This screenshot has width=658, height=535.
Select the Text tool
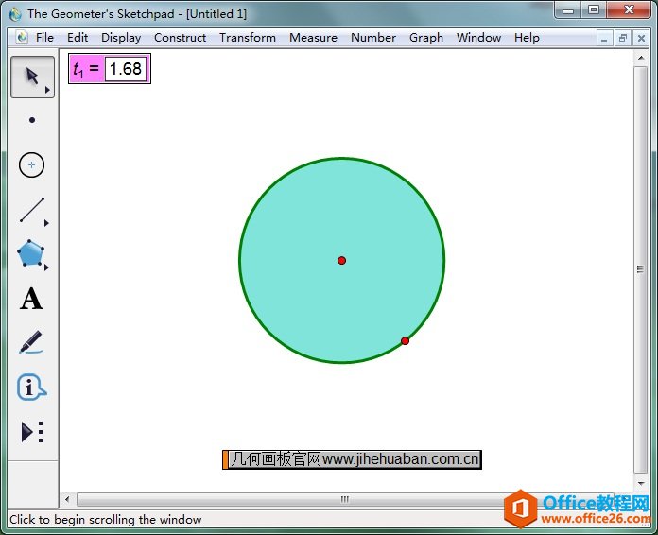(x=31, y=299)
